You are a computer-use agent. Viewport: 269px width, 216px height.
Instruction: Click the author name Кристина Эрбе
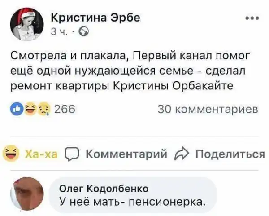tap(95, 18)
